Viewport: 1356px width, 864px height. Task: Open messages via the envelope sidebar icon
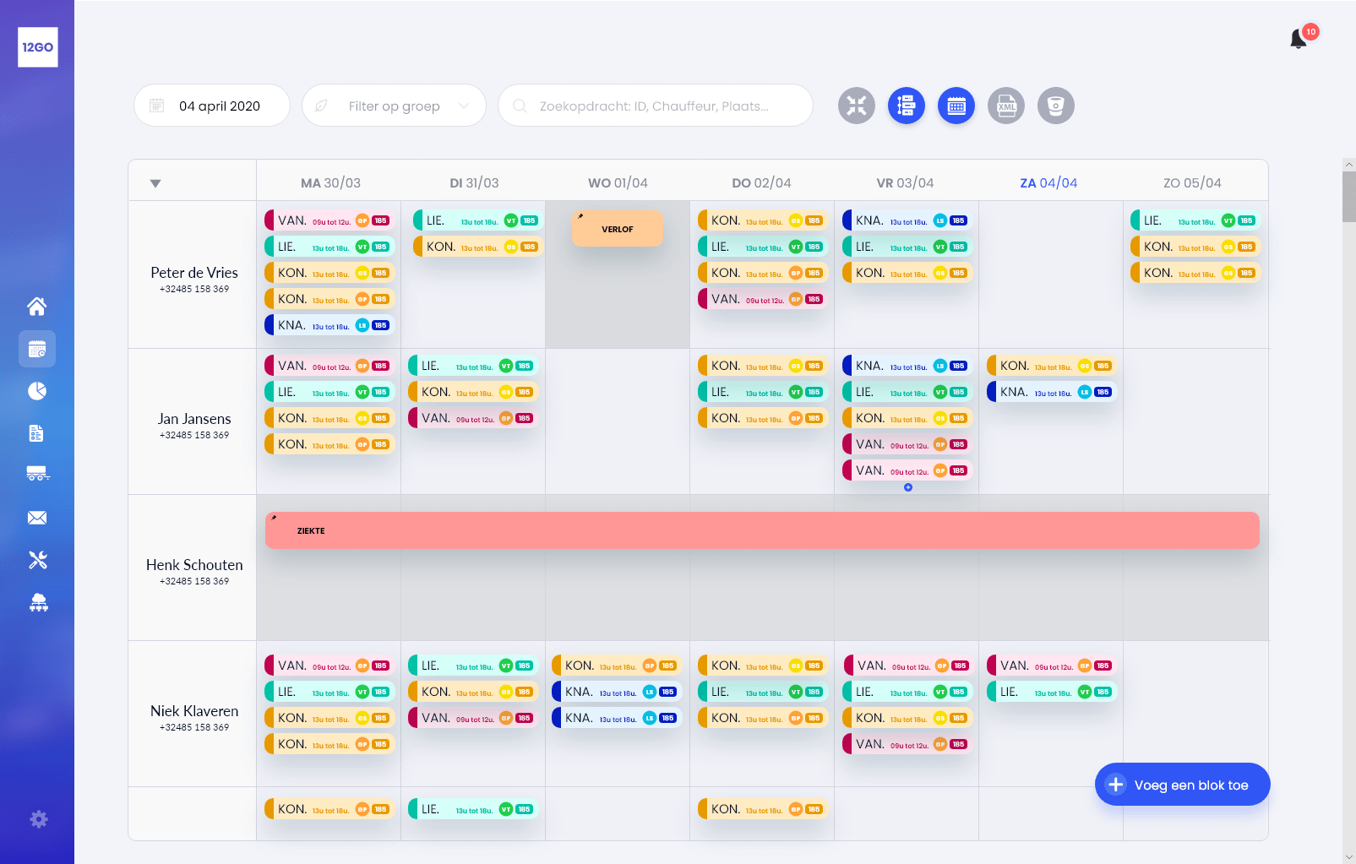(x=37, y=517)
